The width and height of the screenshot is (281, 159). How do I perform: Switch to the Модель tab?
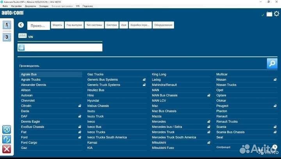coord(57,25)
